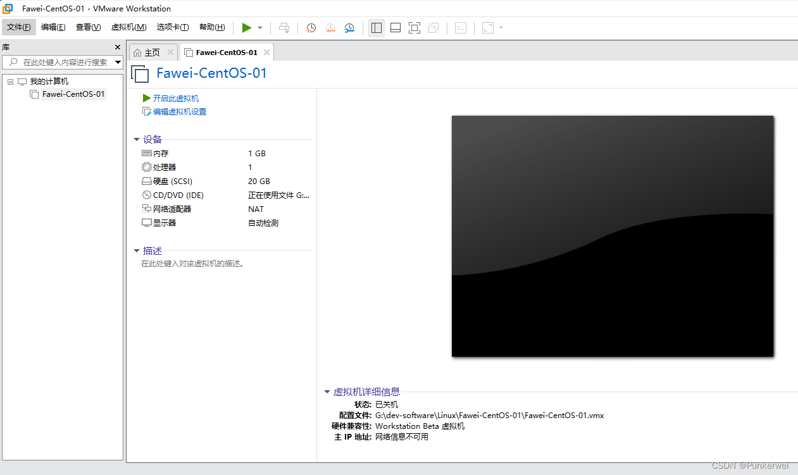Open the 文件(F) menu
798x475 pixels.
pos(19,27)
